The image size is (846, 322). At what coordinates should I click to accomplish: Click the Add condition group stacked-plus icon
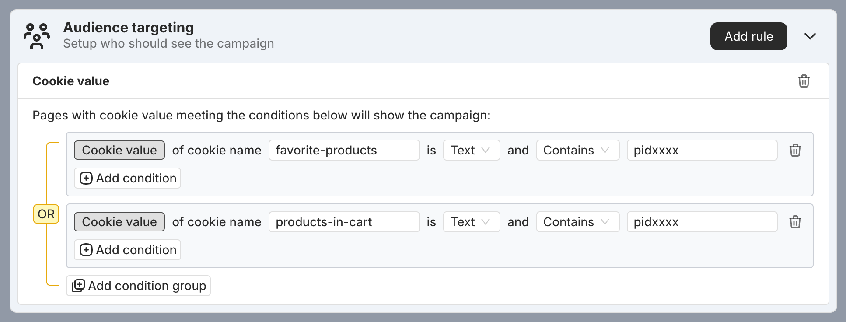[78, 286]
